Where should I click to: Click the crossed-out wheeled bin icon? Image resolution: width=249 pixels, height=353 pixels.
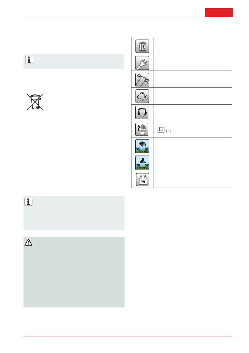coord(35,102)
